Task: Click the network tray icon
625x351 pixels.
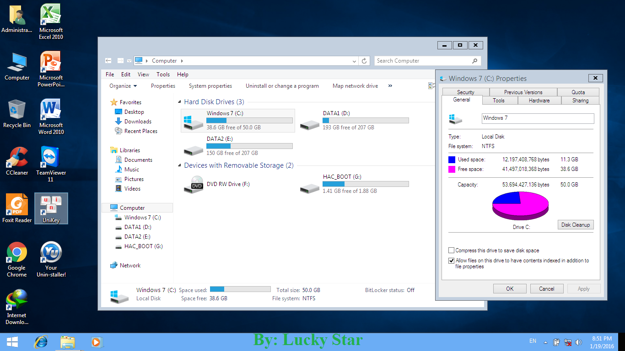Action: [568, 342]
